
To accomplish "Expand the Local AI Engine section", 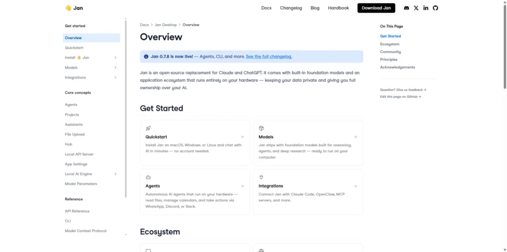I will [115, 174].
